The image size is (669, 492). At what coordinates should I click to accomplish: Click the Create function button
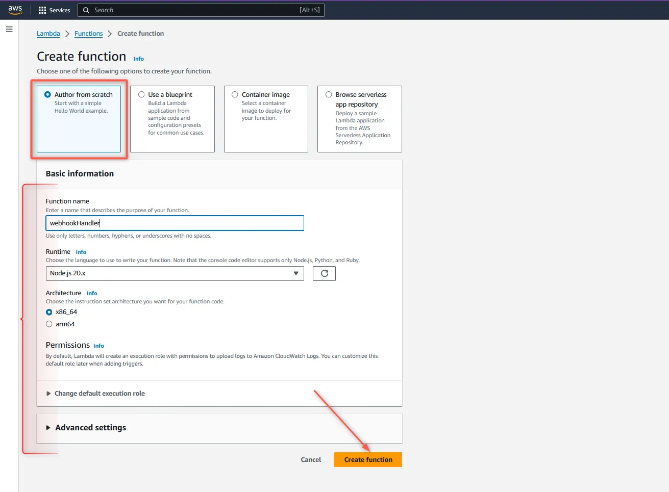(x=368, y=459)
